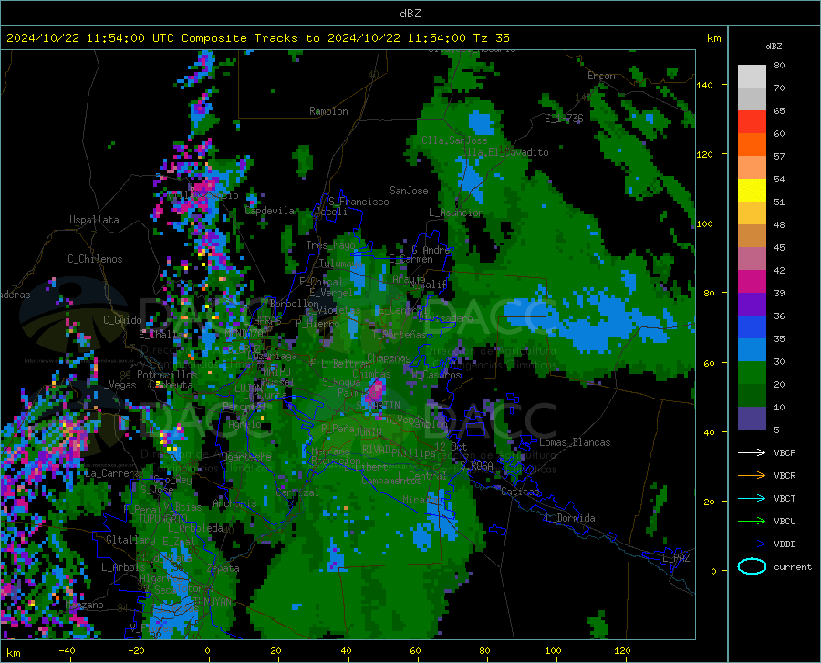
Task: Click the cyan 'current' ellipse legend icon
Action: [x=752, y=566]
